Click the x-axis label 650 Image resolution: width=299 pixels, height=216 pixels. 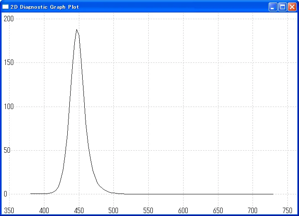coord(218,211)
